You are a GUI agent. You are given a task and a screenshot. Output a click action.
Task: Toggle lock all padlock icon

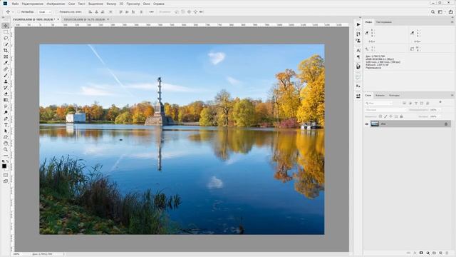click(x=401, y=116)
